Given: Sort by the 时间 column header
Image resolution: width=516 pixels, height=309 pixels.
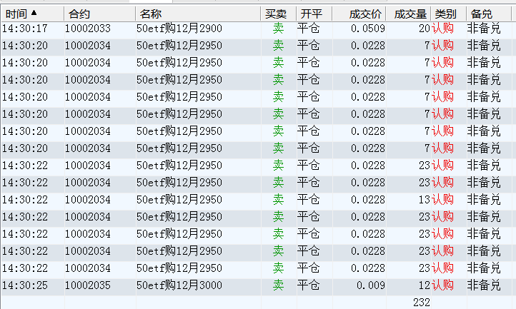Looking at the screenshot, I should 32,14.
